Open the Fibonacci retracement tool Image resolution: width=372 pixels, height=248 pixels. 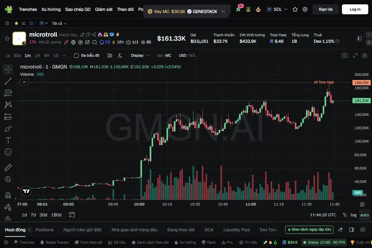pyautogui.click(x=8, y=93)
